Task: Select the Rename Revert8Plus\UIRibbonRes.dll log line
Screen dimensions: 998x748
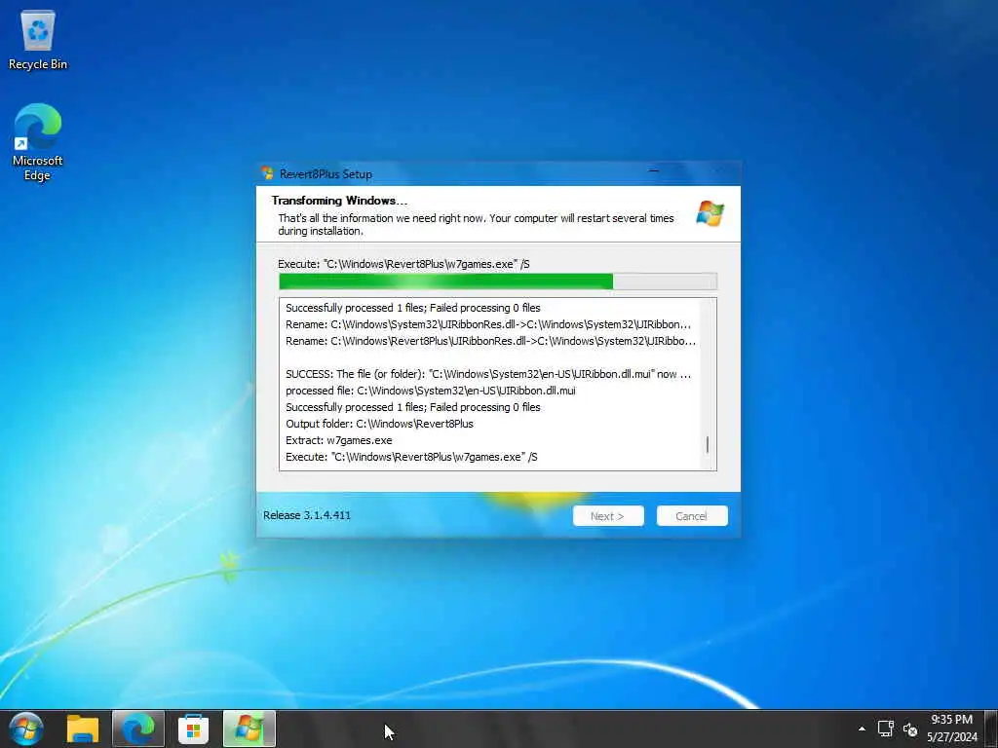Action: tap(491, 341)
